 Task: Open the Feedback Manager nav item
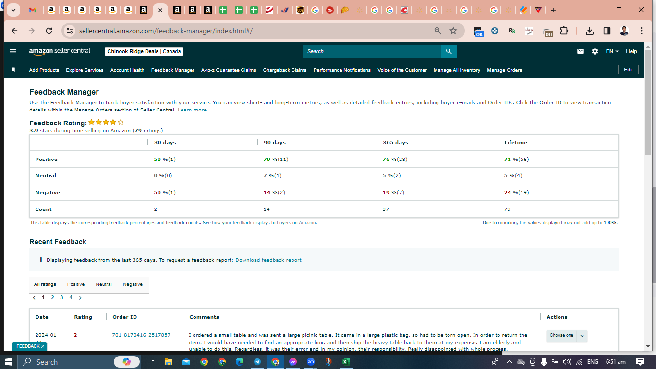click(x=173, y=70)
